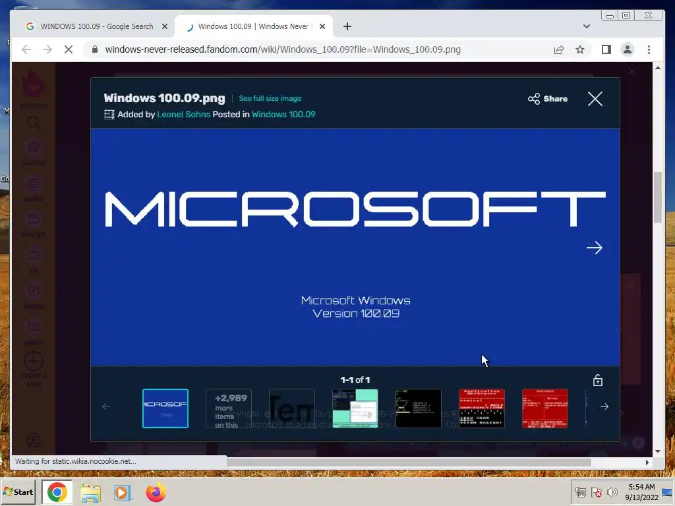Open Windows Explorer from taskbar
This screenshot has width=675, height=506.
click(90, 493)
